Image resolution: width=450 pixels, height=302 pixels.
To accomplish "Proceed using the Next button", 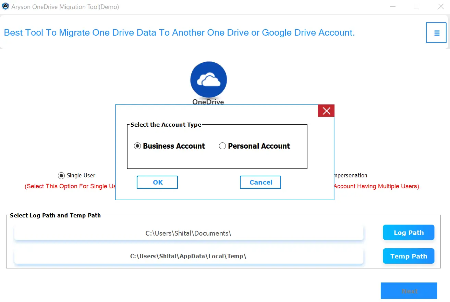I will (x=409, y=291).
